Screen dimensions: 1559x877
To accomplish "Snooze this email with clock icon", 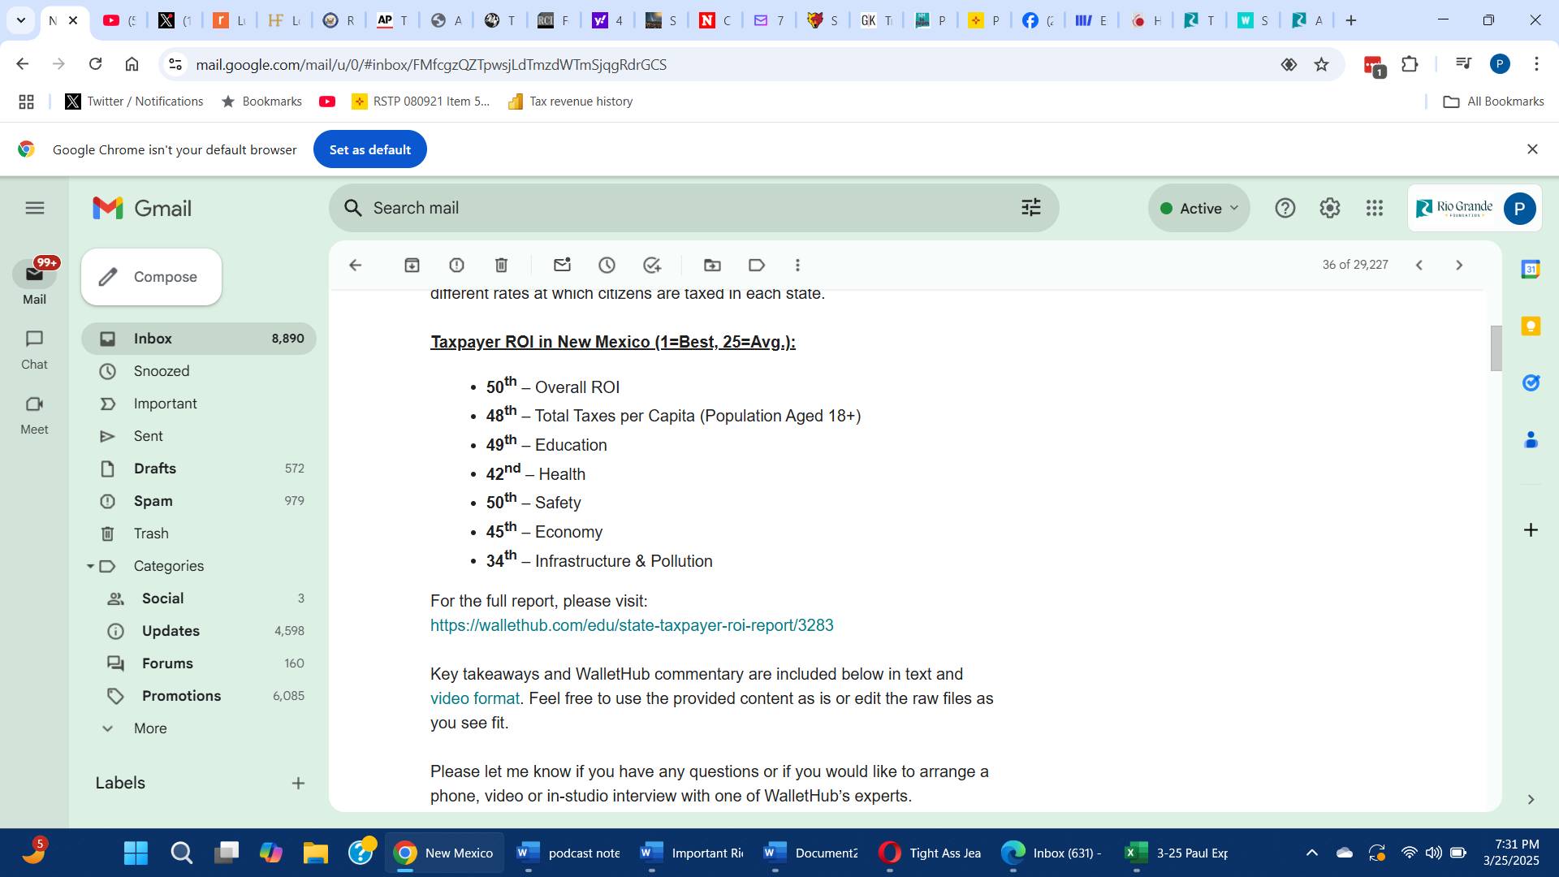I will tap(607, 265).
